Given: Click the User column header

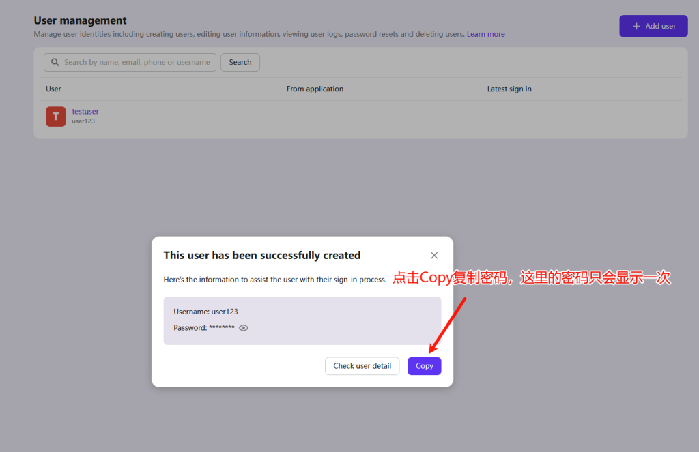Looking at the screenshot, I should click(x=53, y=89).
